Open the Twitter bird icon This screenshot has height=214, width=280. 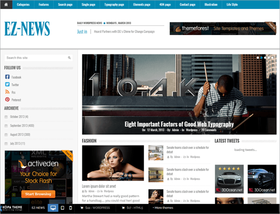(x=7, y=84)
